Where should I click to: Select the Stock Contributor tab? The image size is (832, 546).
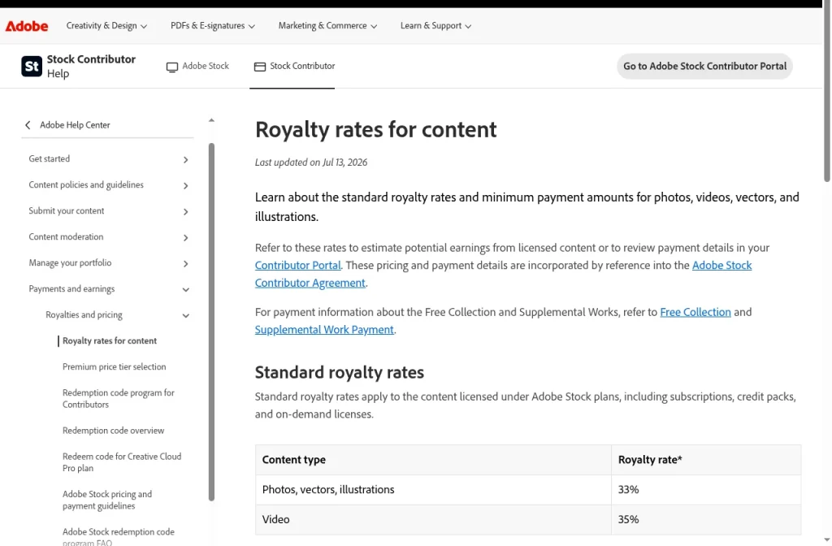(x=294, y=67)
